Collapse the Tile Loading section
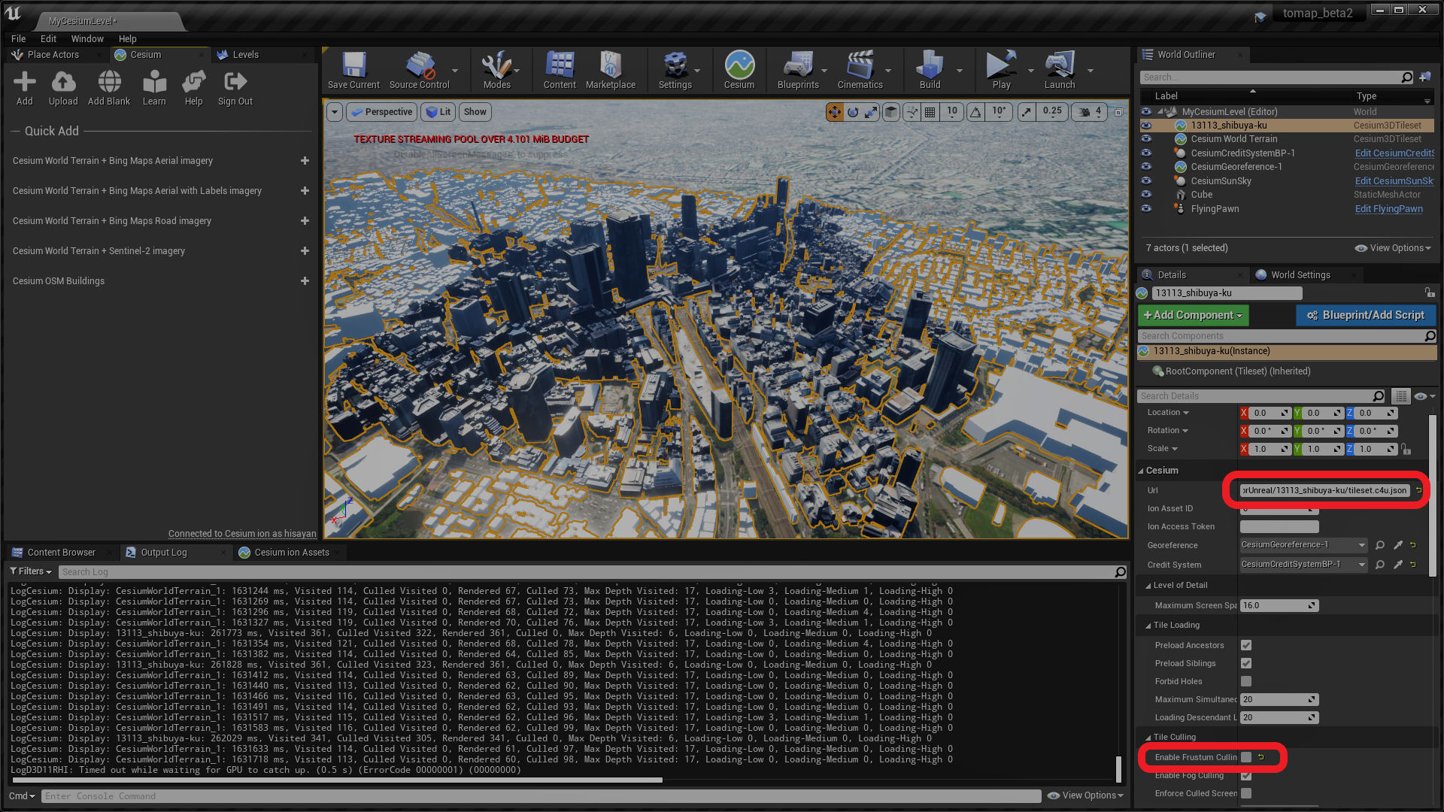Image resolution: width=1444 pixels, height=812 pixels. 1148,626
